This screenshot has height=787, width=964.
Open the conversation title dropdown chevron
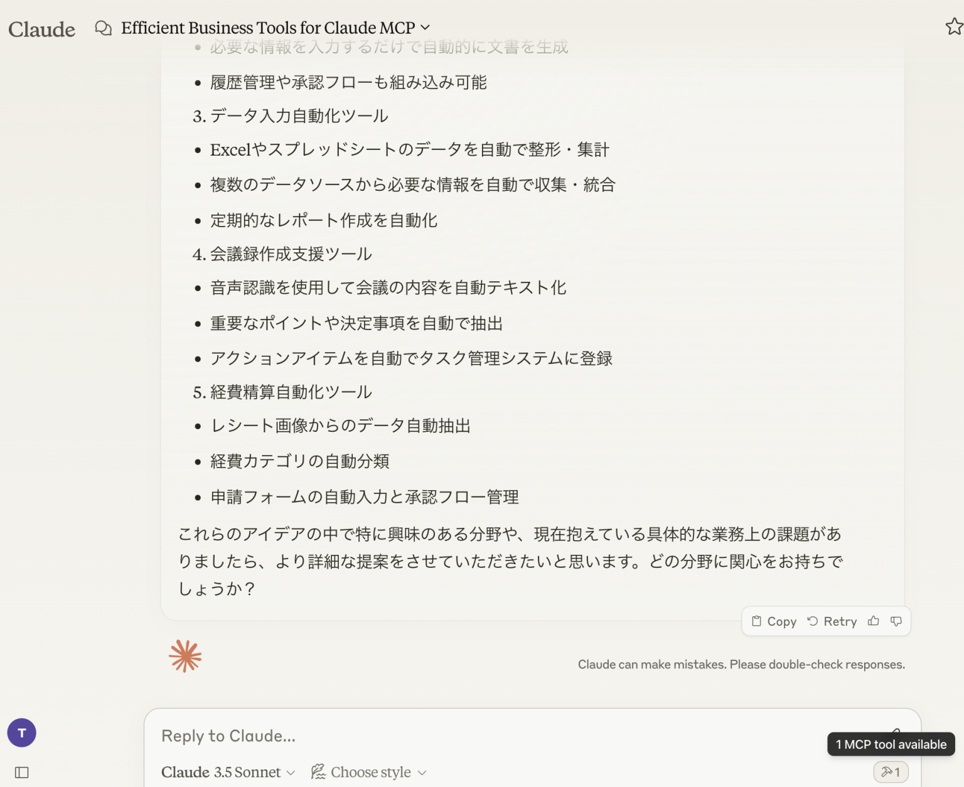click(426, 28)
